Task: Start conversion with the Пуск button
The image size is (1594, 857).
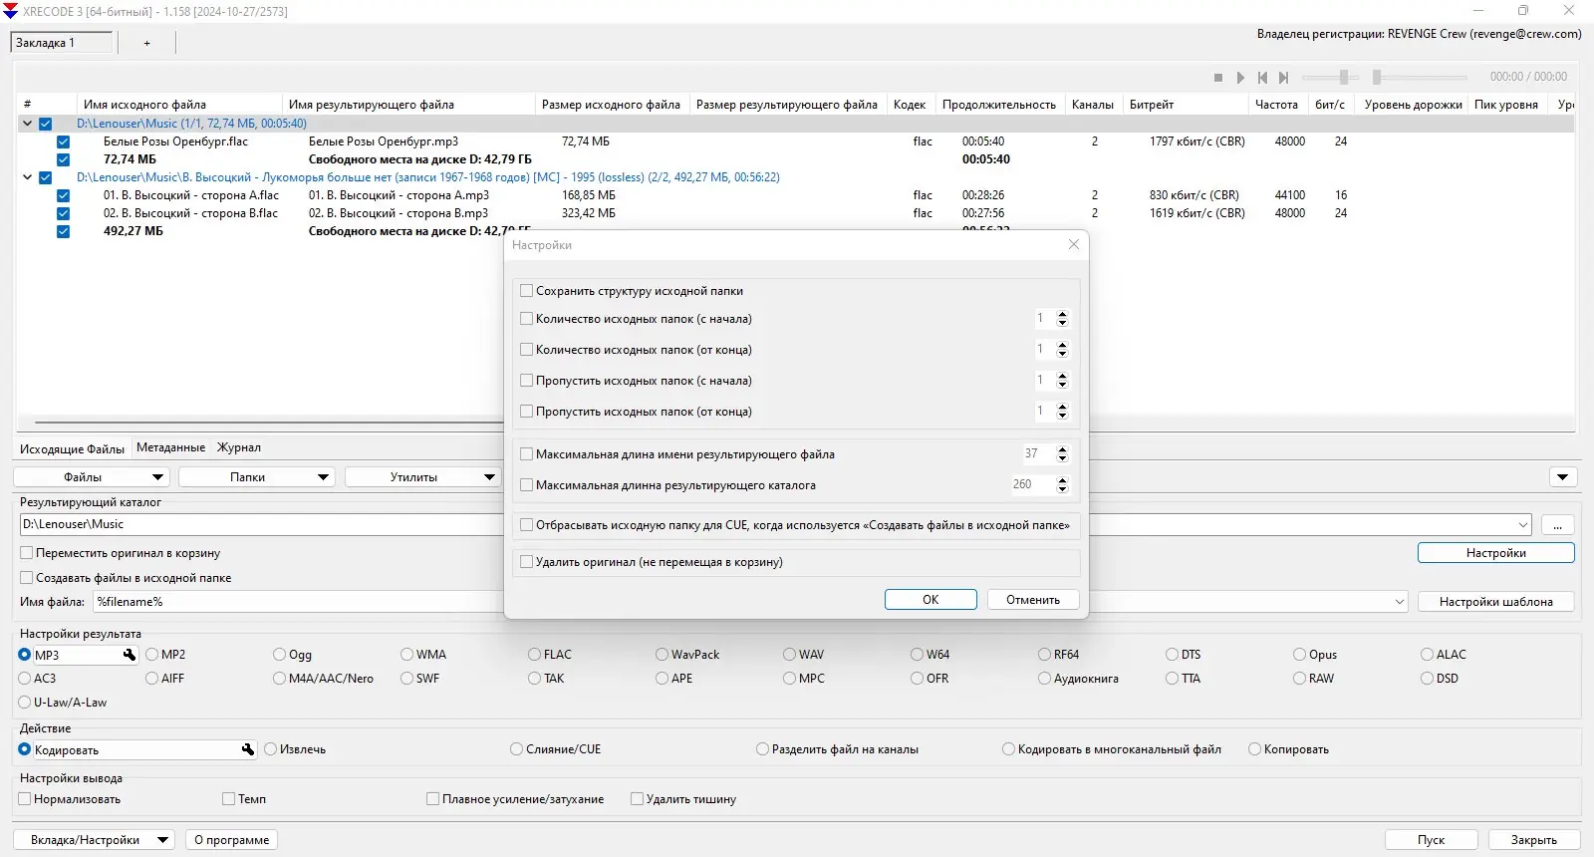Action: point(1431,840)
